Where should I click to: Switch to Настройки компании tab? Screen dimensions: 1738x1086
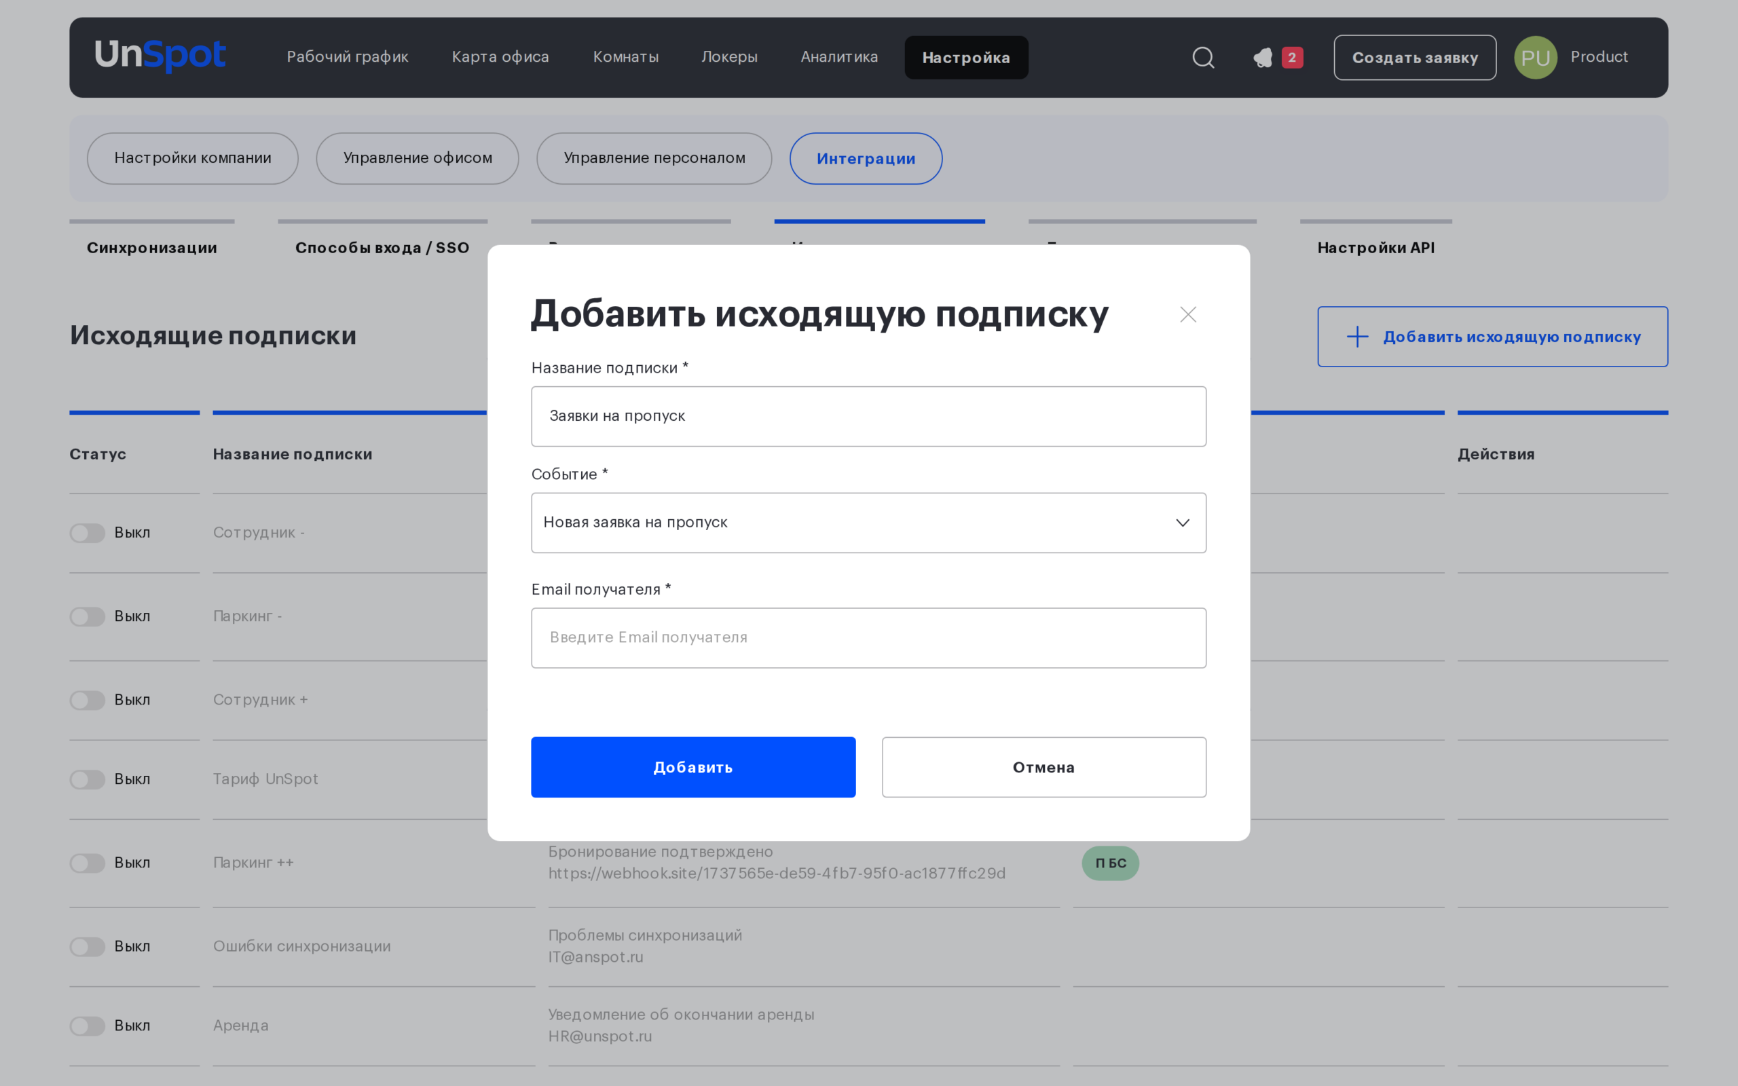point(193,158)
